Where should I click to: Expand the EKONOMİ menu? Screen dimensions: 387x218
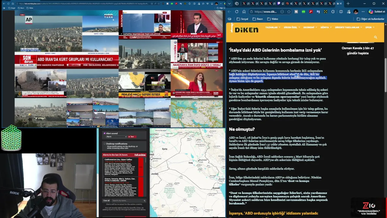click(310, 27)
